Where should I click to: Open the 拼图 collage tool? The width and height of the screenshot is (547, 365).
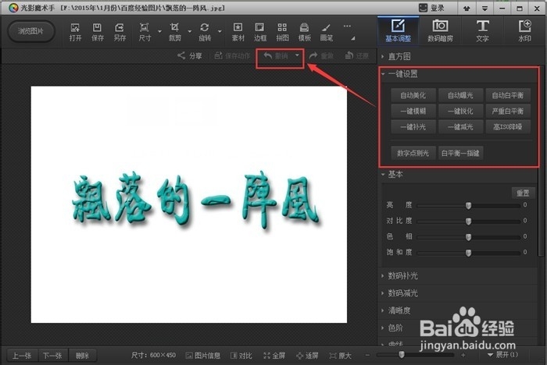click(282, 32)
